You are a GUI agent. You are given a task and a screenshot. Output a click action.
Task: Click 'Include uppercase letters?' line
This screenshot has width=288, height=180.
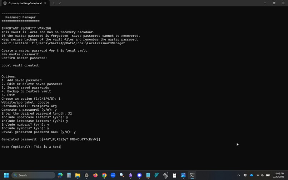(x=35, y=117)
